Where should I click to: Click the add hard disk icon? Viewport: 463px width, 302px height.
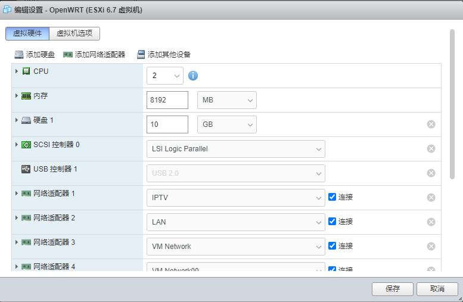pos(19,55)
